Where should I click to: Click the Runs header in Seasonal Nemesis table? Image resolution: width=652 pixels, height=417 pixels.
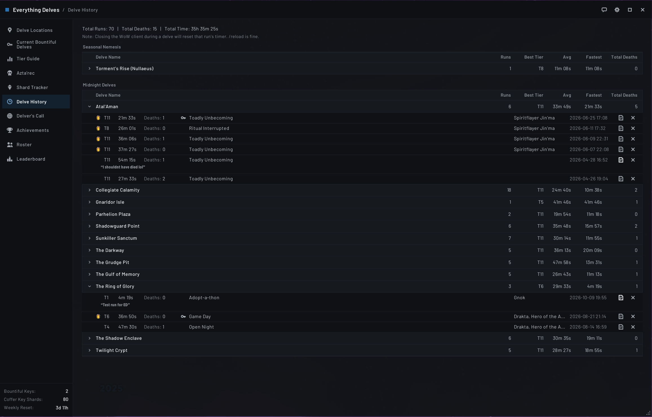505,57
